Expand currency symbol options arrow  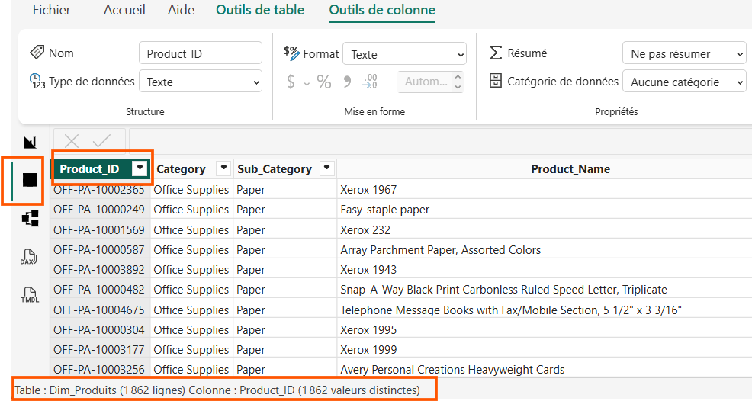[307, 84]
